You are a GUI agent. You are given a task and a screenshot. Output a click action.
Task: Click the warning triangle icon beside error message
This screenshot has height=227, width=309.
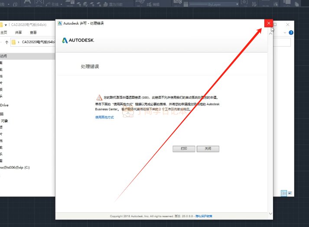(99, 97)
